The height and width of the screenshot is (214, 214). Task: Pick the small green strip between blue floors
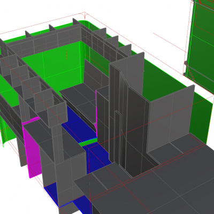tap(88, 142)
